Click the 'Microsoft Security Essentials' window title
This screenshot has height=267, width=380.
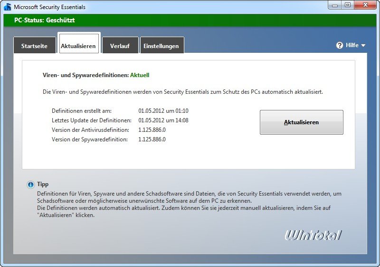50,7
